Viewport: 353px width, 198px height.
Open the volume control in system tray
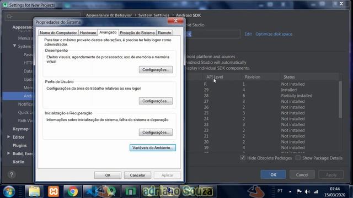(307, 191)
